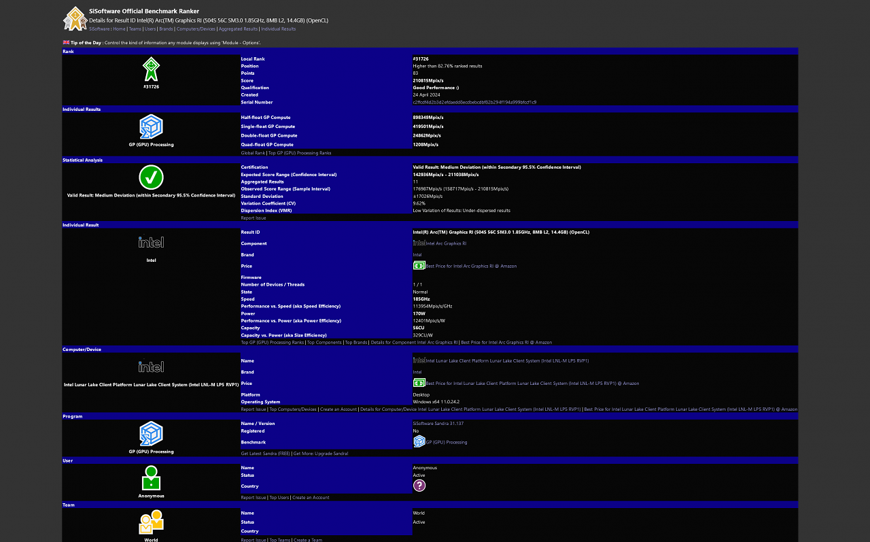Click the purple question mark Country icon
The width and height of the screenshot is (870, 542).
tap(419, 486)
